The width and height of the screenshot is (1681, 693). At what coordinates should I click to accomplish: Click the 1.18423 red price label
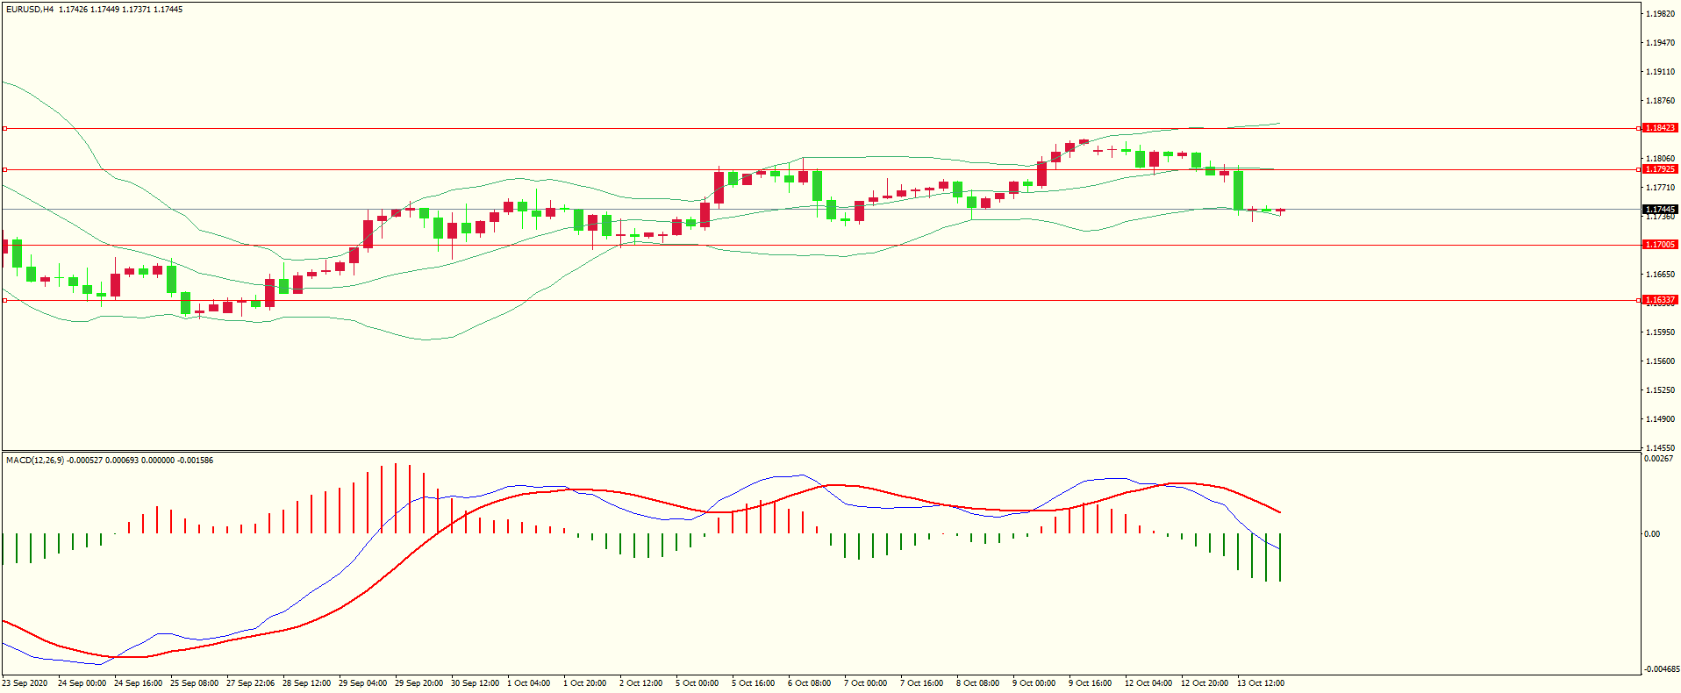(x=1660, y=128)
